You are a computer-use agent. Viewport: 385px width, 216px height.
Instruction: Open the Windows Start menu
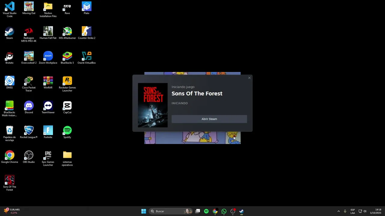[144, 211]
